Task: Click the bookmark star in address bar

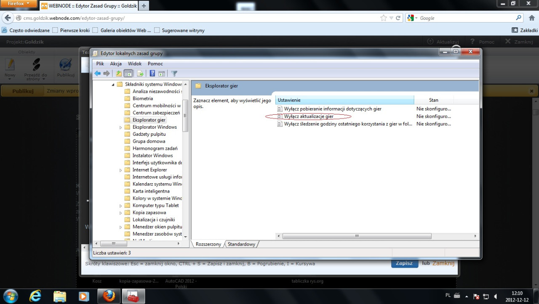Action: pyautogui.click(x=383, y=18)
